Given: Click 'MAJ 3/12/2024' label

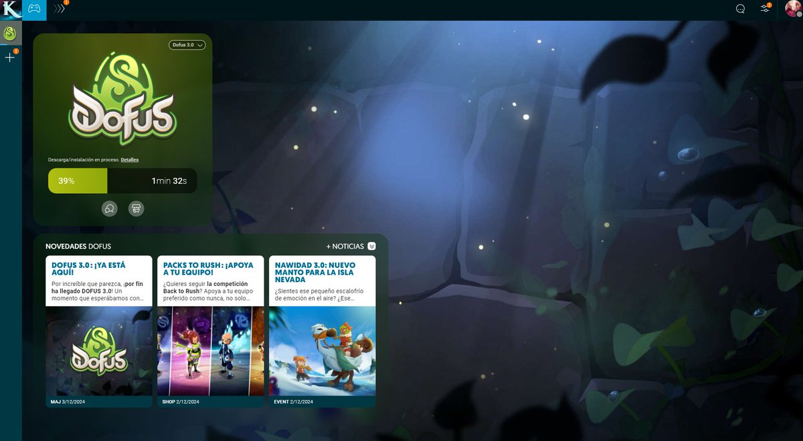Looking at the screenshot, I should click(68, 402).
